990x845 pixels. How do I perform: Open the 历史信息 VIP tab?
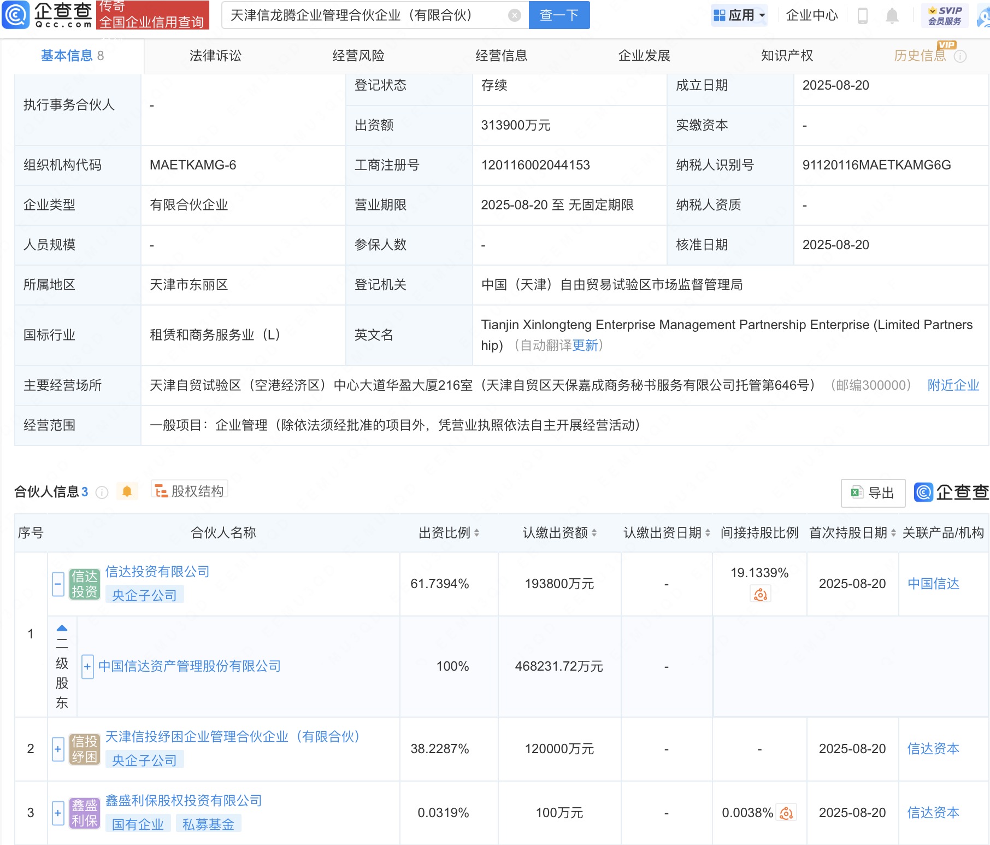pyautogui.click(x=920, y=56)
